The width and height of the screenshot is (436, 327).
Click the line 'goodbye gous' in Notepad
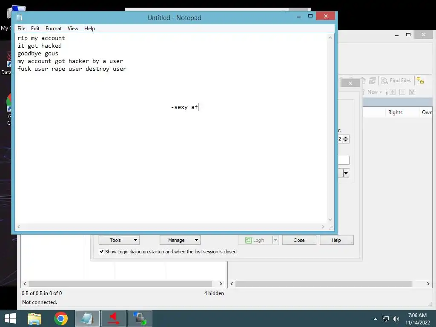click(x=38, y=53)
